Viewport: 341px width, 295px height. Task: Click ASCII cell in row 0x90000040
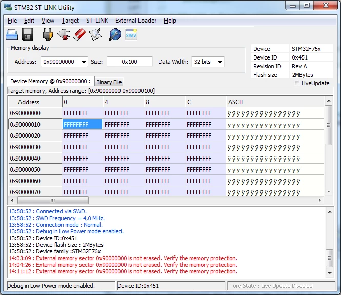(x=275, y=159)
